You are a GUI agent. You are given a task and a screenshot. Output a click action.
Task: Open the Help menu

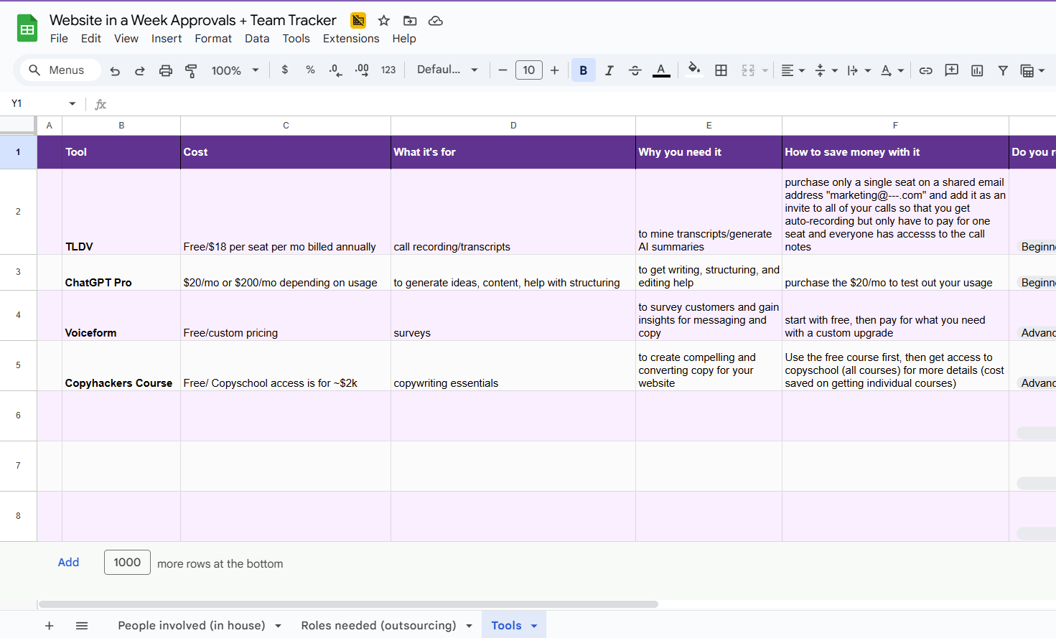(404, 39)
